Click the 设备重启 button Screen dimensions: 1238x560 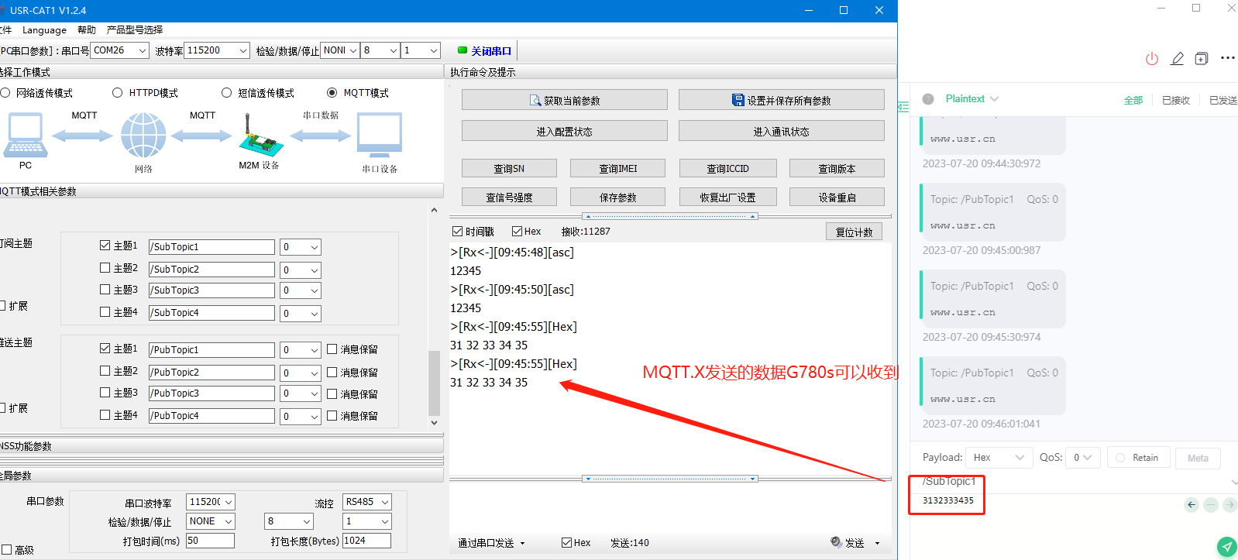coord(837,198)
